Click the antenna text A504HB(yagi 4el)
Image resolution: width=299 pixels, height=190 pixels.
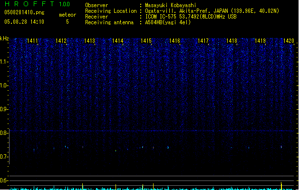click(168, 22)
